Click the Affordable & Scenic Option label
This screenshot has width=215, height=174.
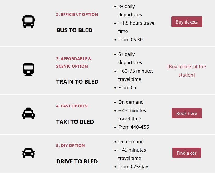pyautogui.click(x=74, y=62)
